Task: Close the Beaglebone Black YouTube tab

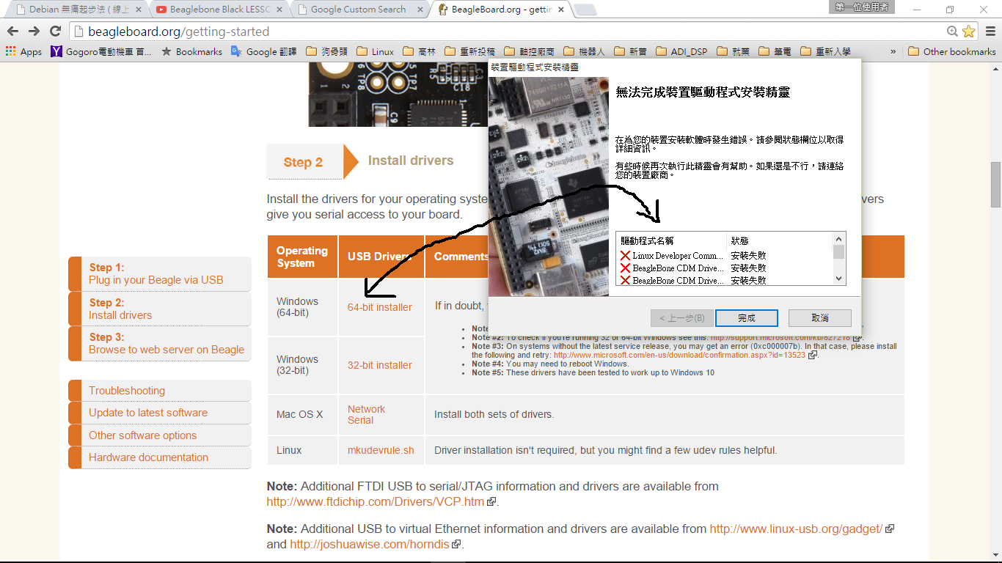Action: click(279, 10)
